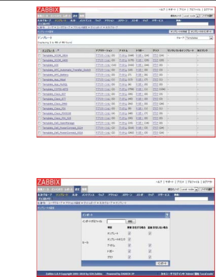Screen dimensions: 216x277
Task: Select スクリーン menu on the import page
Action: pyautogui.click(x=127, y=195)
